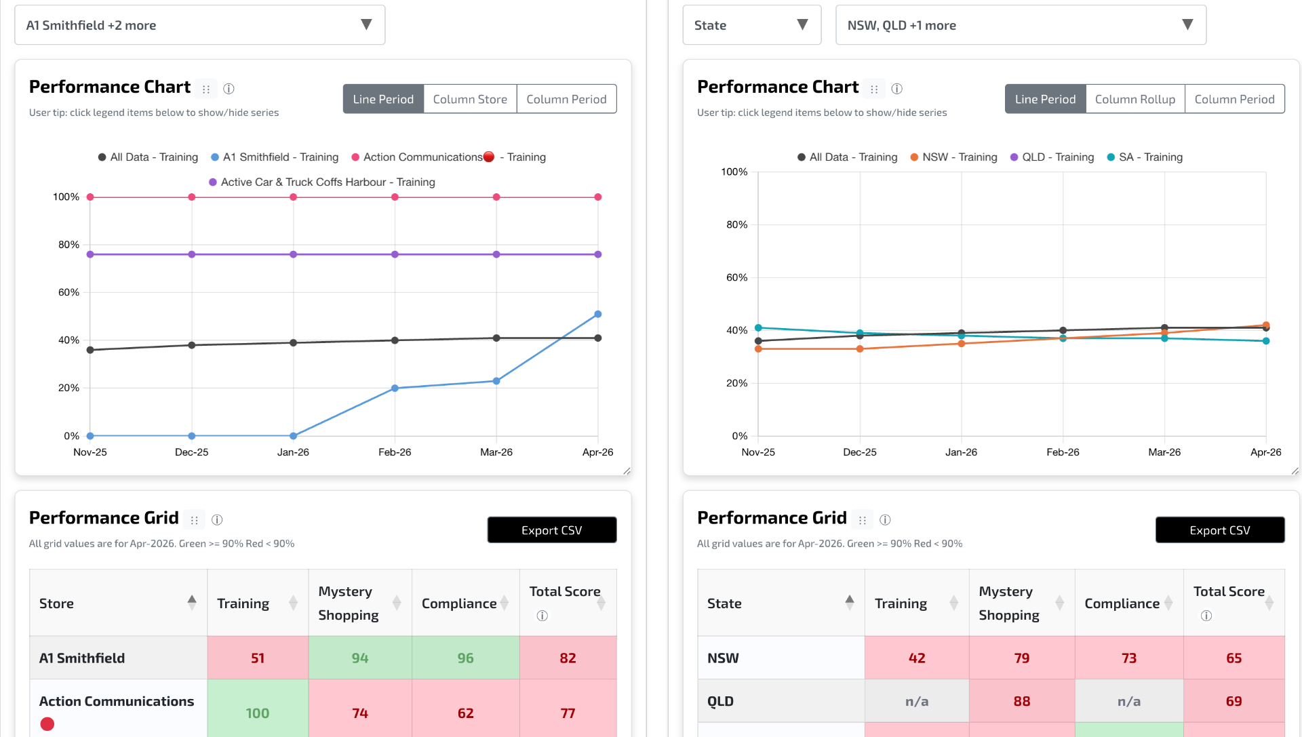Click Action Communications row label in grid
The height and width of the screenshot is (737, 1302).
point(117,701)
